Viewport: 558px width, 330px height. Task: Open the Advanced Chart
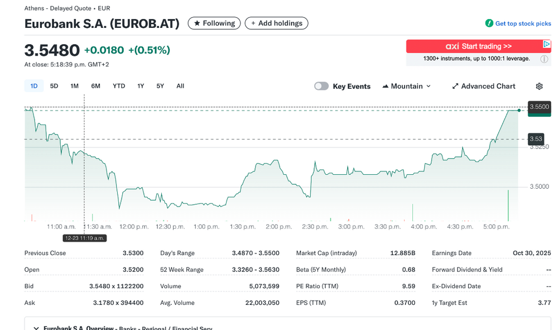[x=484, y=86]
